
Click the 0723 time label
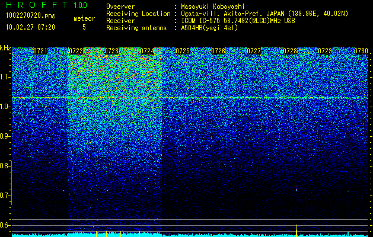click(x=111, y=51)
